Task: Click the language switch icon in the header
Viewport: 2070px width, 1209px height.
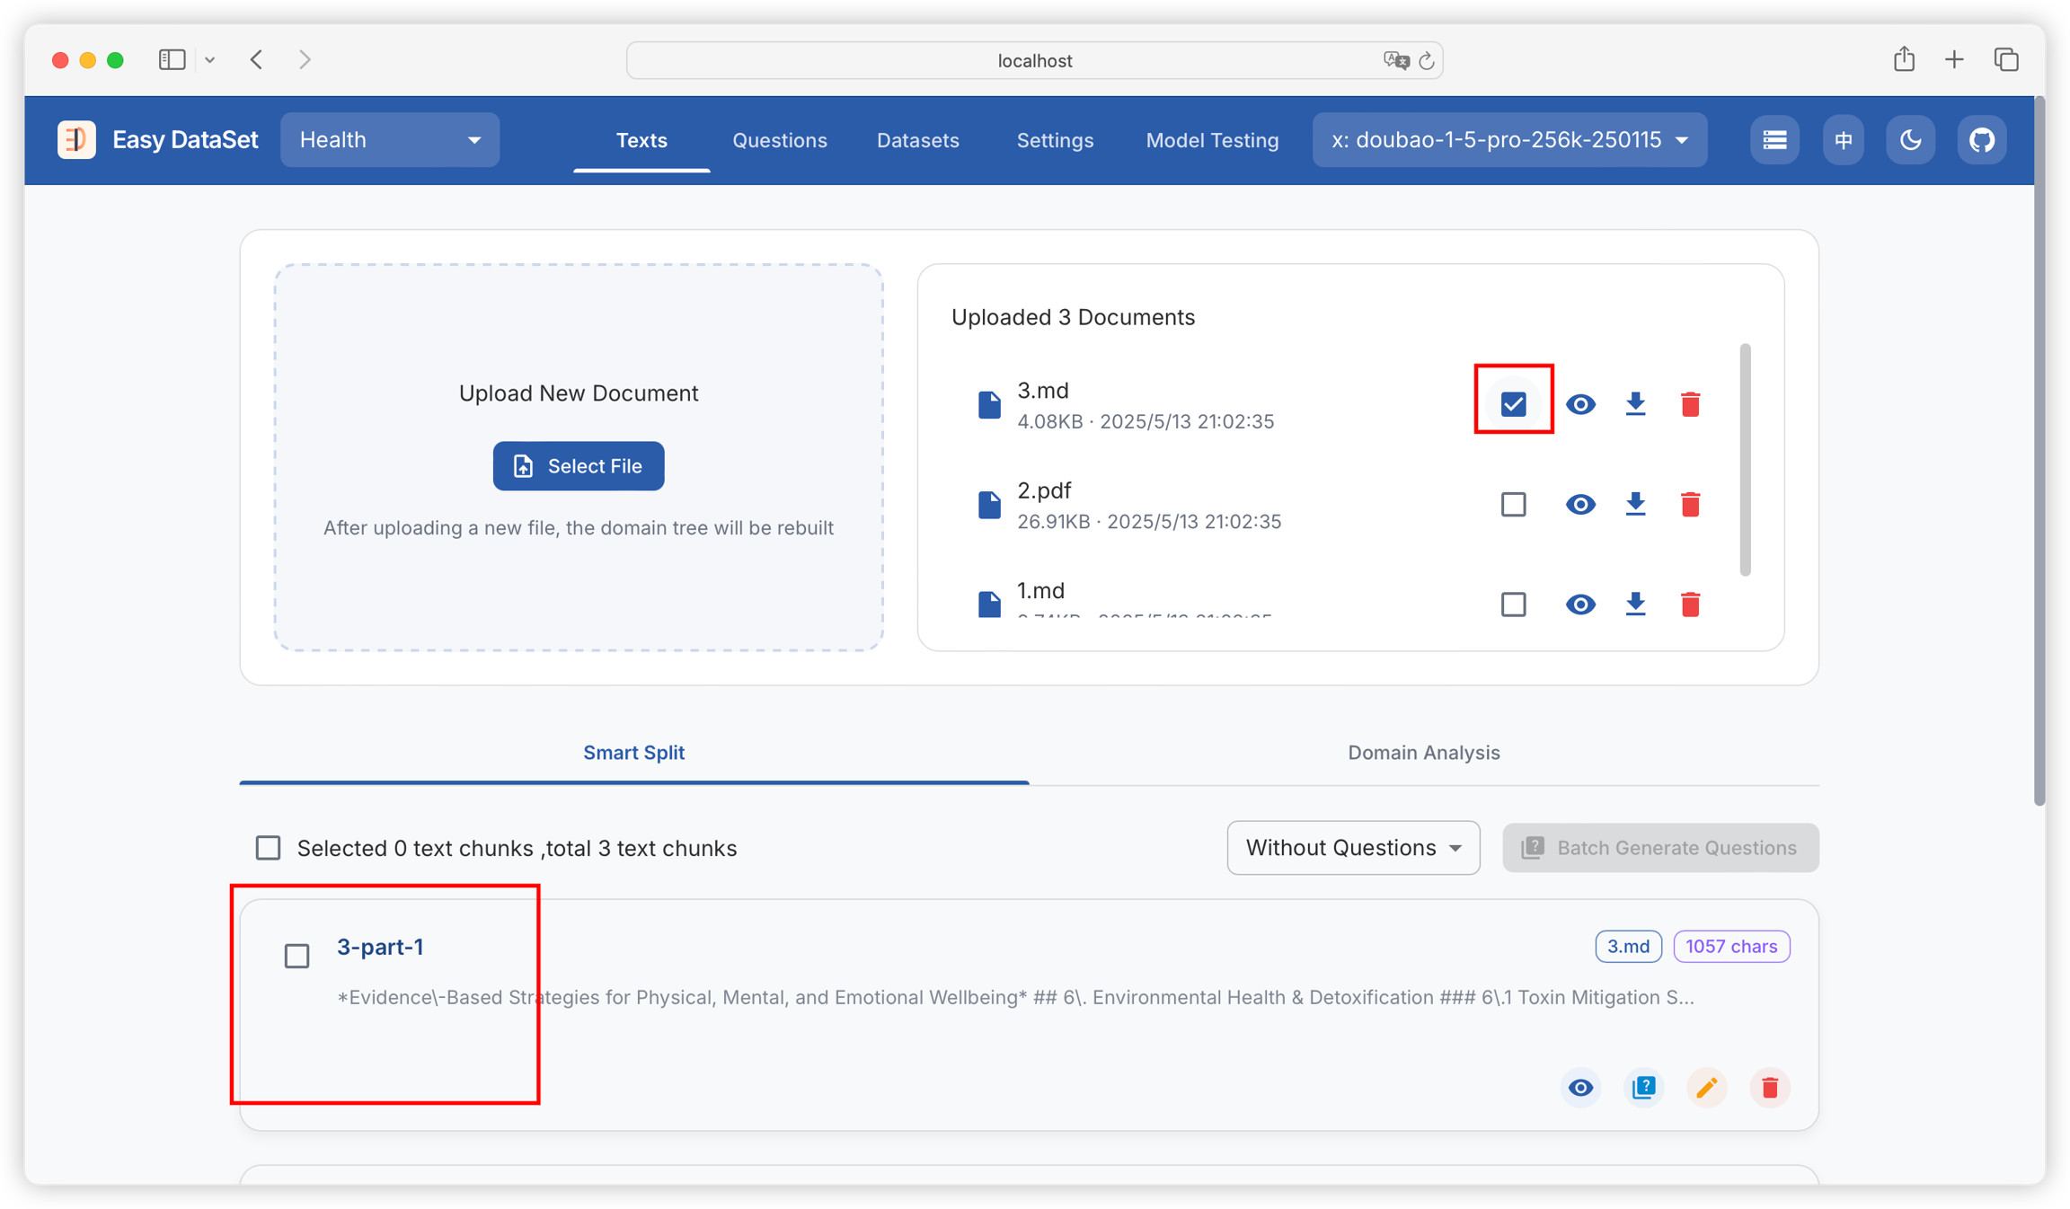Action: point(1844,140)
